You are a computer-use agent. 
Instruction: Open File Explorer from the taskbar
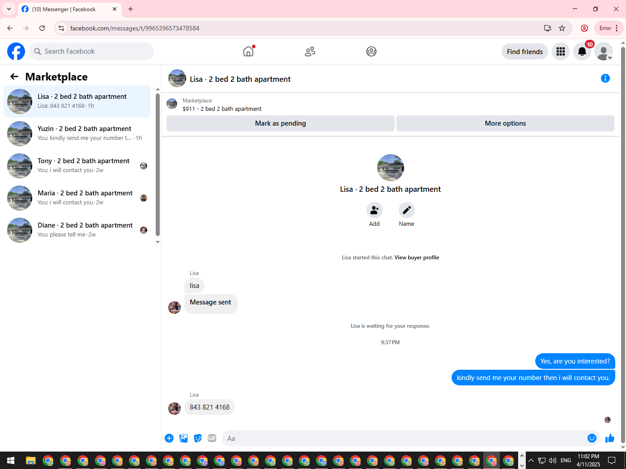click(x=30, y=461)
